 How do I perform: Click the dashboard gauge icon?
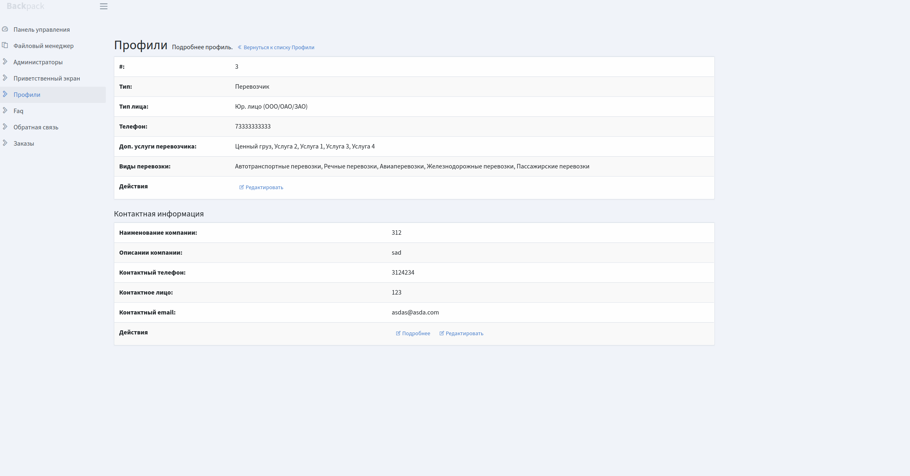pos(5,29)
